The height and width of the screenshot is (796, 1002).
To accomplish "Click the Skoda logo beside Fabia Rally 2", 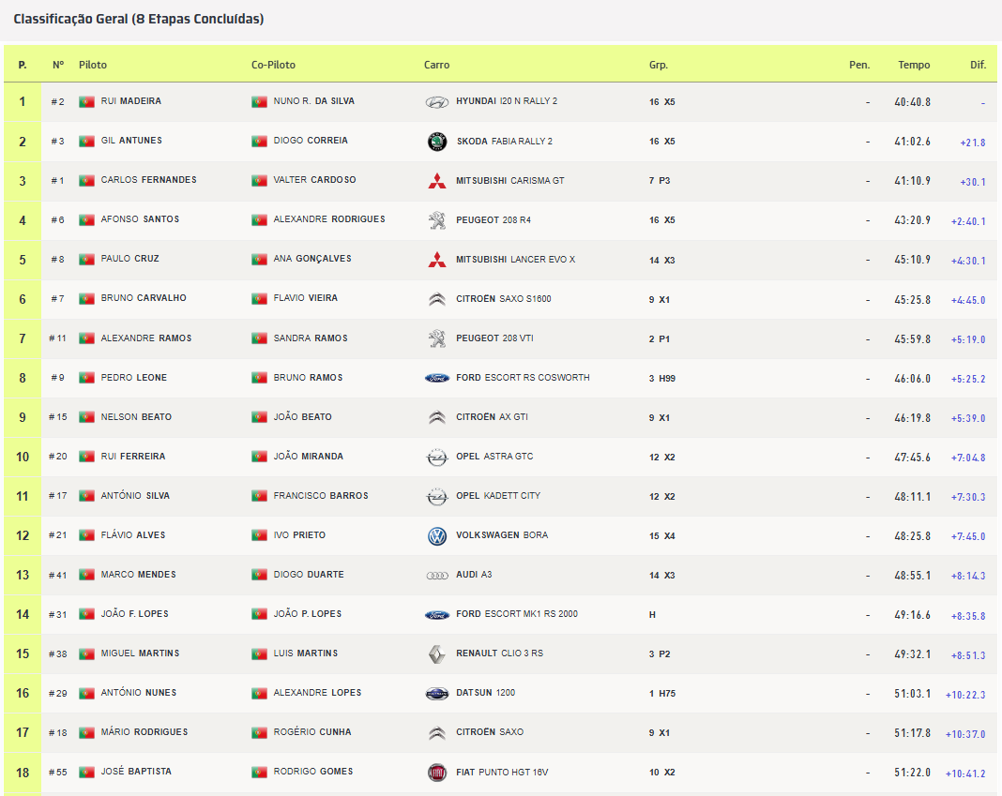I will pos(437,142).
